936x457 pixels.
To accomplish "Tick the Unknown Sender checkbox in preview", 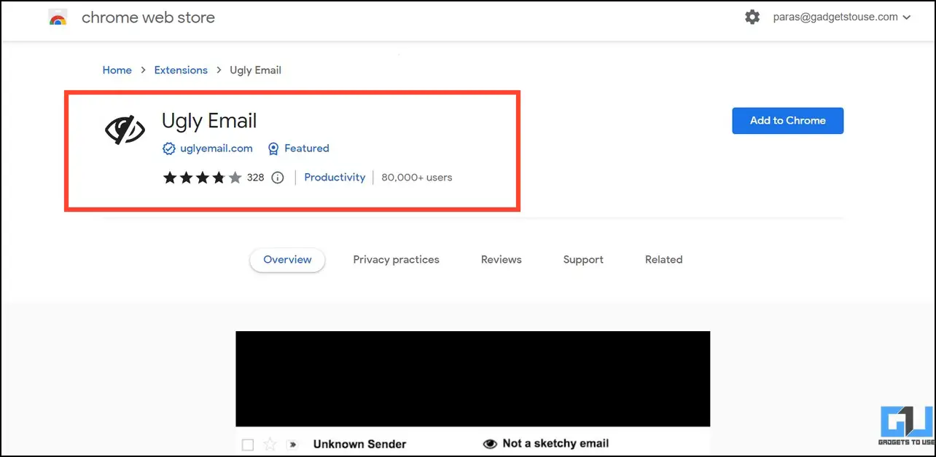I will pyautogui.click(x=247, y=444).
